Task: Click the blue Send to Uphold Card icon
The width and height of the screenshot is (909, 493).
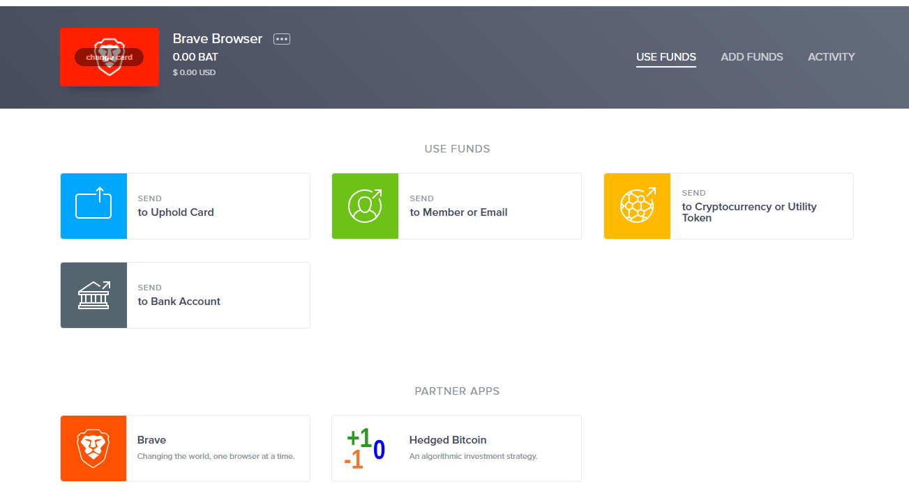Action: [x=93, y=206]
